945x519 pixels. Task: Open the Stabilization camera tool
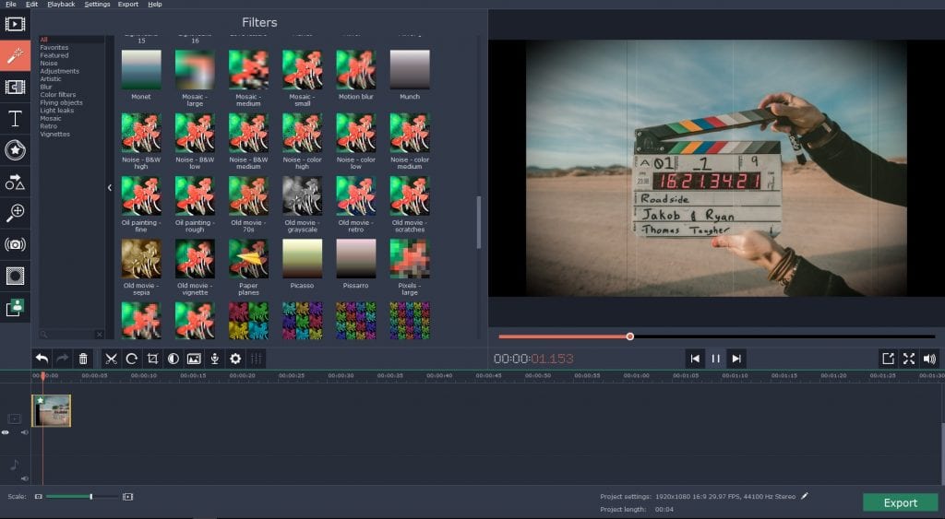coord(15,244)
